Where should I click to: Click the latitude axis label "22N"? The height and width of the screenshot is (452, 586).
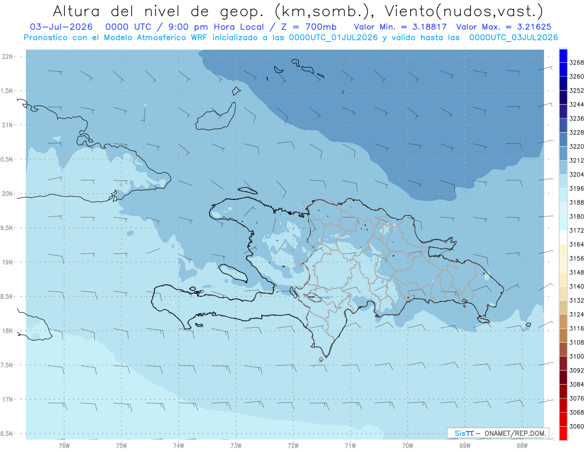[x=8, y=56]
